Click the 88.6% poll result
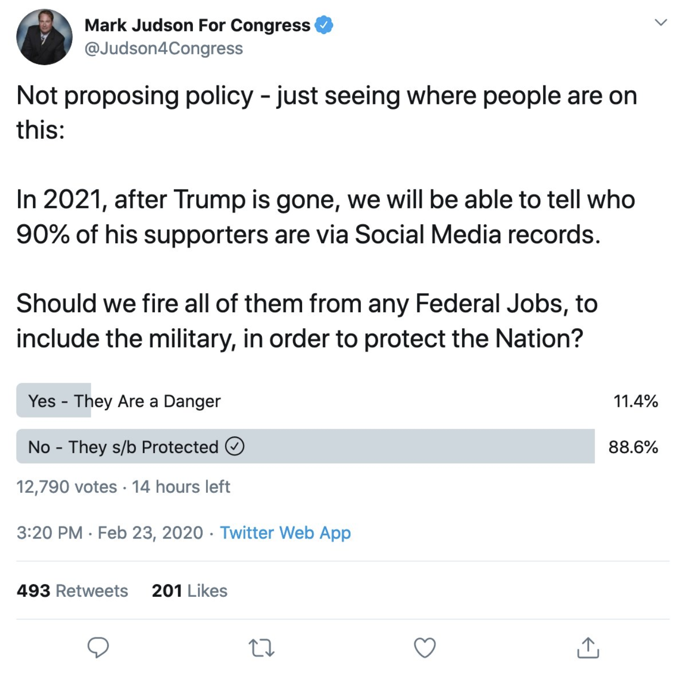Screen dimensions: 683x673 633,447
